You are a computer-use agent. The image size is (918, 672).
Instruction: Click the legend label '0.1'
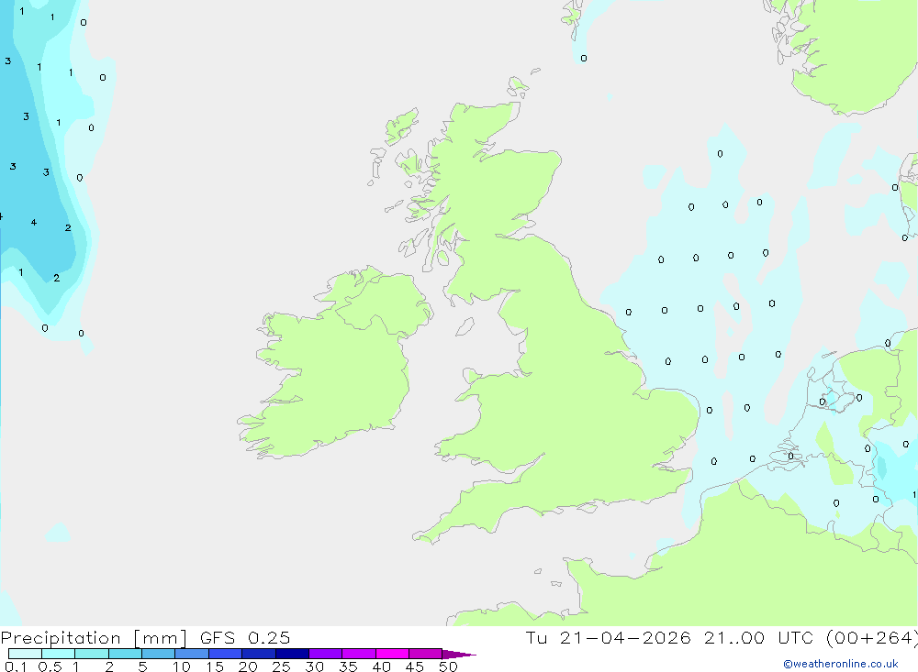(16, 666)
